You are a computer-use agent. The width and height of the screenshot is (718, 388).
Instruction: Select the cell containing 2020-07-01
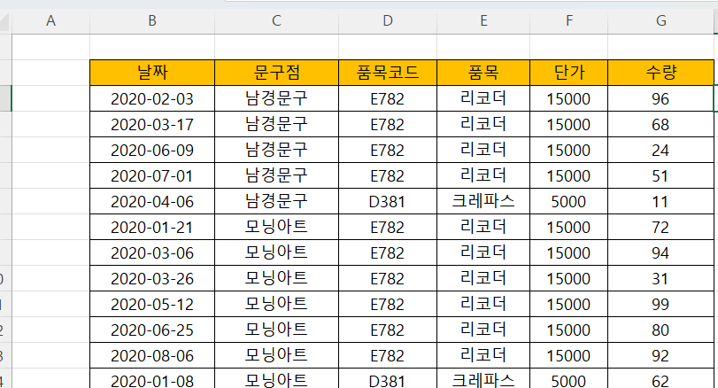(152, 175)
